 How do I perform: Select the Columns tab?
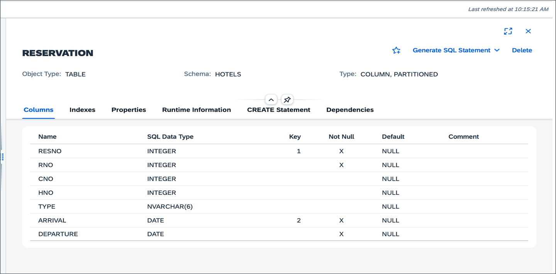click(x=39, y=110)
